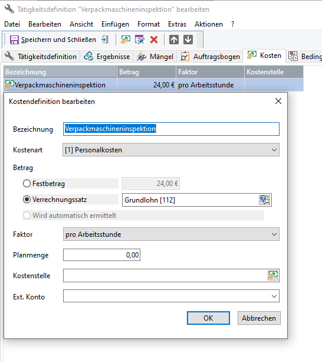Open the Verrechnungssatz lookup icon next to Grundlohn

click(x=264, y=200)
